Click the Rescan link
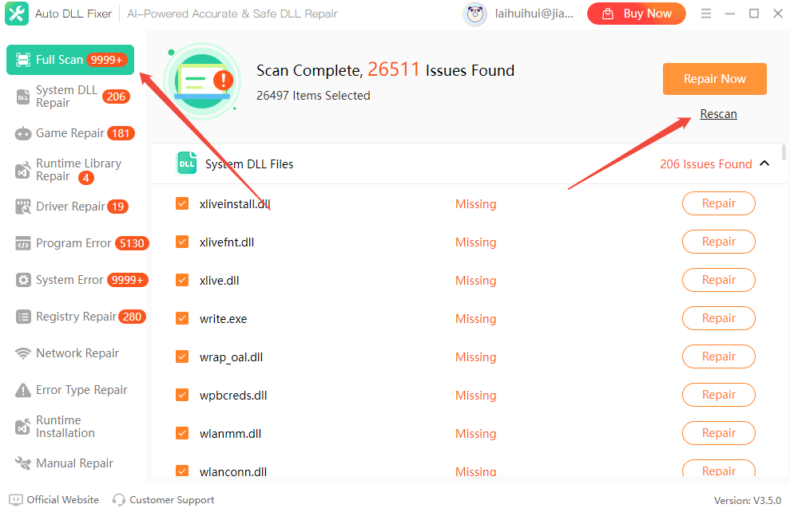 pos(718,114)
